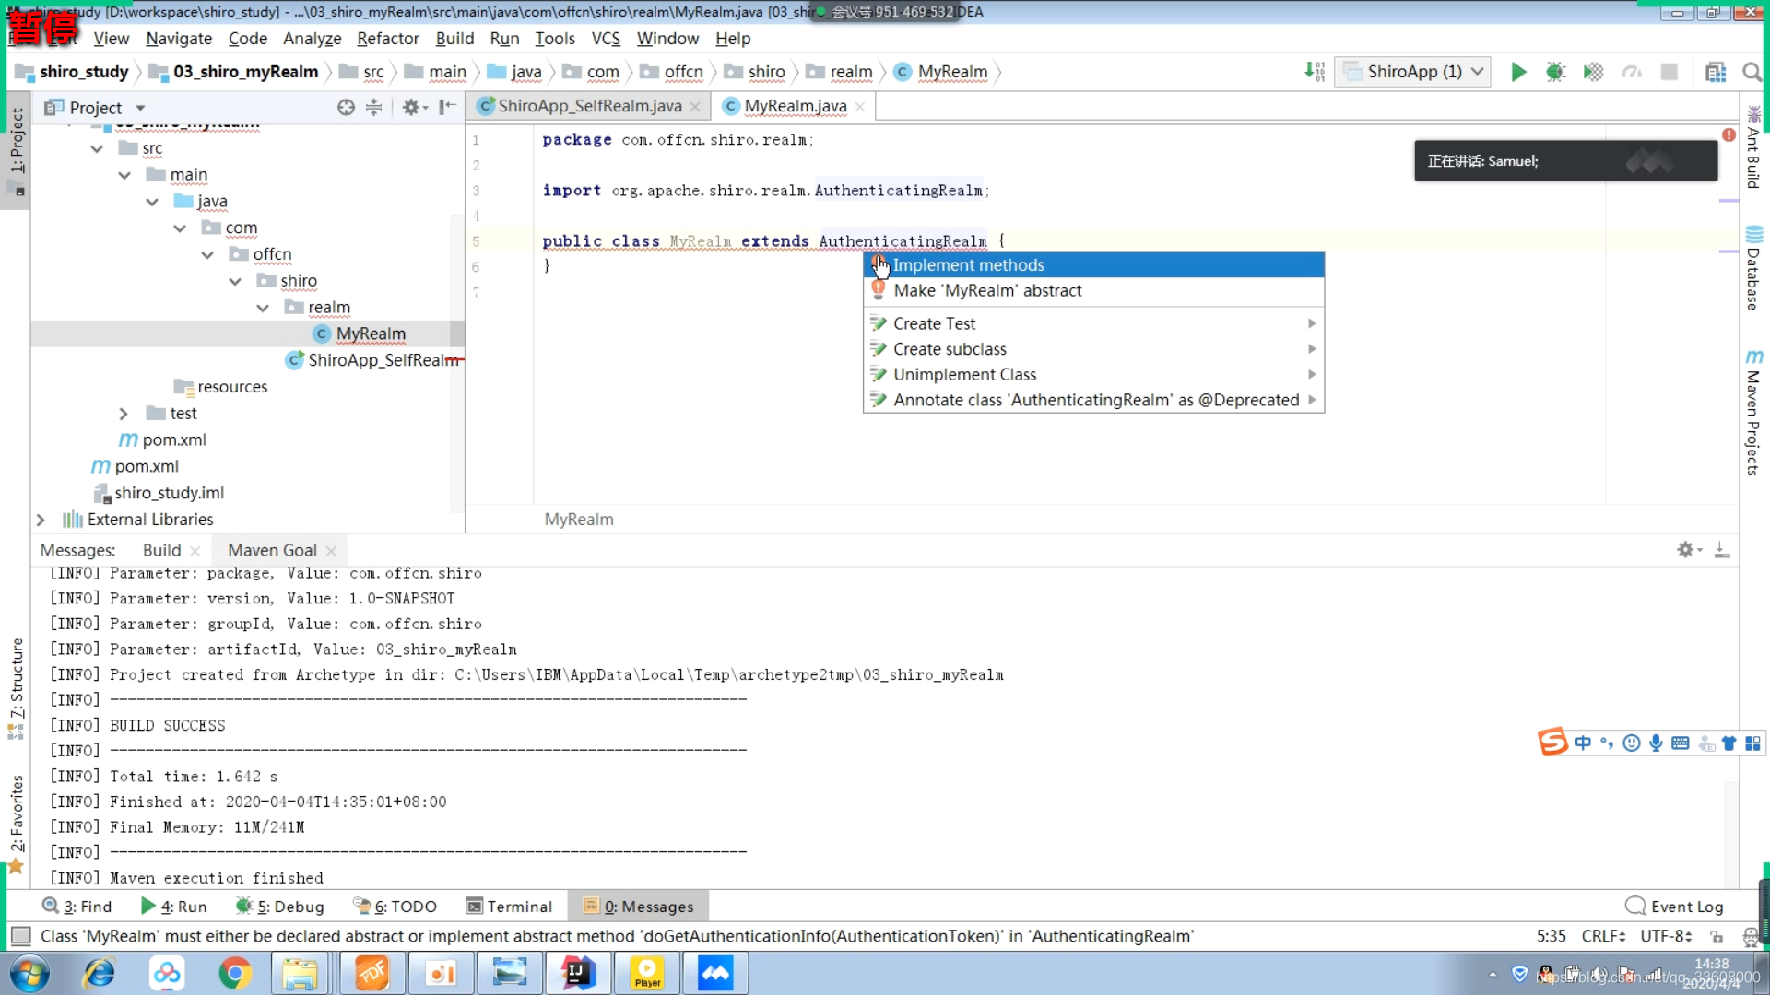Select Implement methods from the popup
The height and width of the screenshot is (995, 1770).
(x=1093, y=265)
